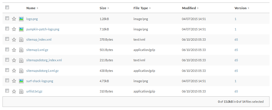Viewport: 272px width, 110px height.
Task: Star the logo.png file as favorite
Action: coord(14,19)
